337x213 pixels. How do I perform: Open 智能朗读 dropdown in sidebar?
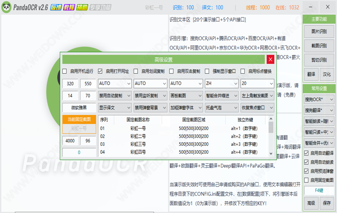click(x=319, y=121)
